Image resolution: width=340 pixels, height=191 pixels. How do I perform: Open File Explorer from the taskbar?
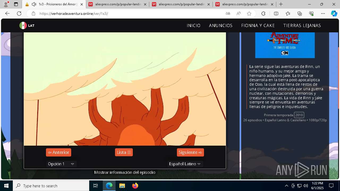pyautogui.click(x=122, y=186)
